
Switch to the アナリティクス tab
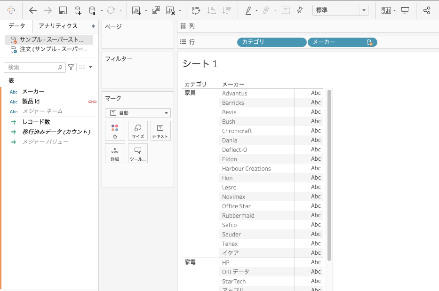[x=58, y=26]
